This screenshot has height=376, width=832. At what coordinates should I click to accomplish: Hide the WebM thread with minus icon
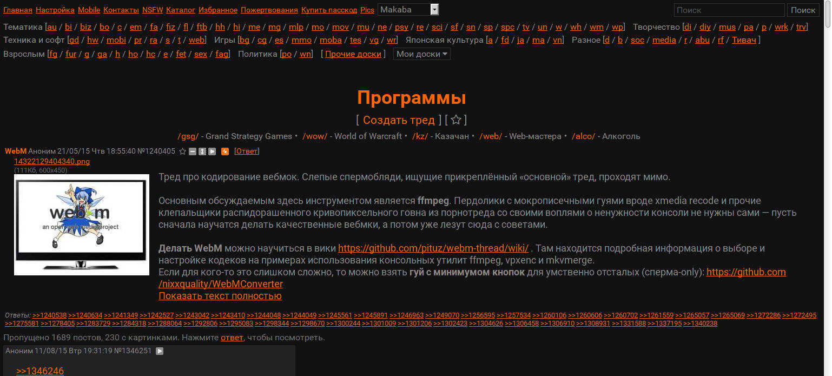[x=193, y=151]
